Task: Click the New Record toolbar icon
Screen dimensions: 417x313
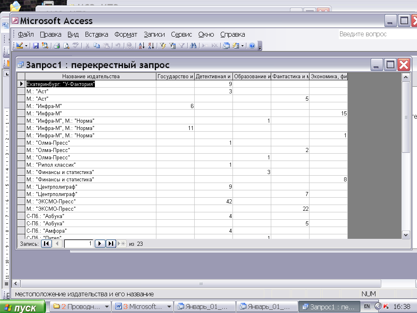Action: click(205, 46)
